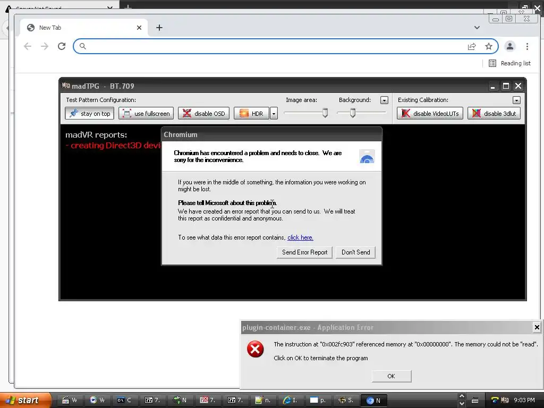The width and height of the screenshot is (544, 408).
Task: Minimize the madTPG window
Action: click(x=492, y=86)
